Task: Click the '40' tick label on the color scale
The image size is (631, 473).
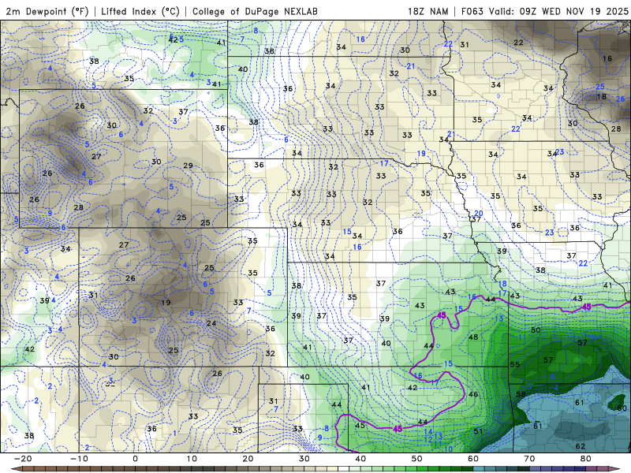Action: (x=360, y=459)
